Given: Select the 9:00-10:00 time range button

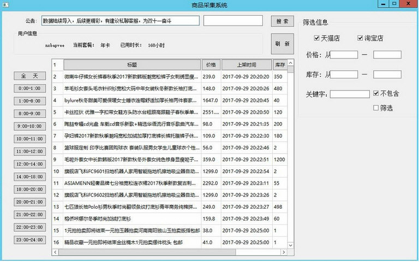Looking at the screenshot, I should click(x=29, y=126).
